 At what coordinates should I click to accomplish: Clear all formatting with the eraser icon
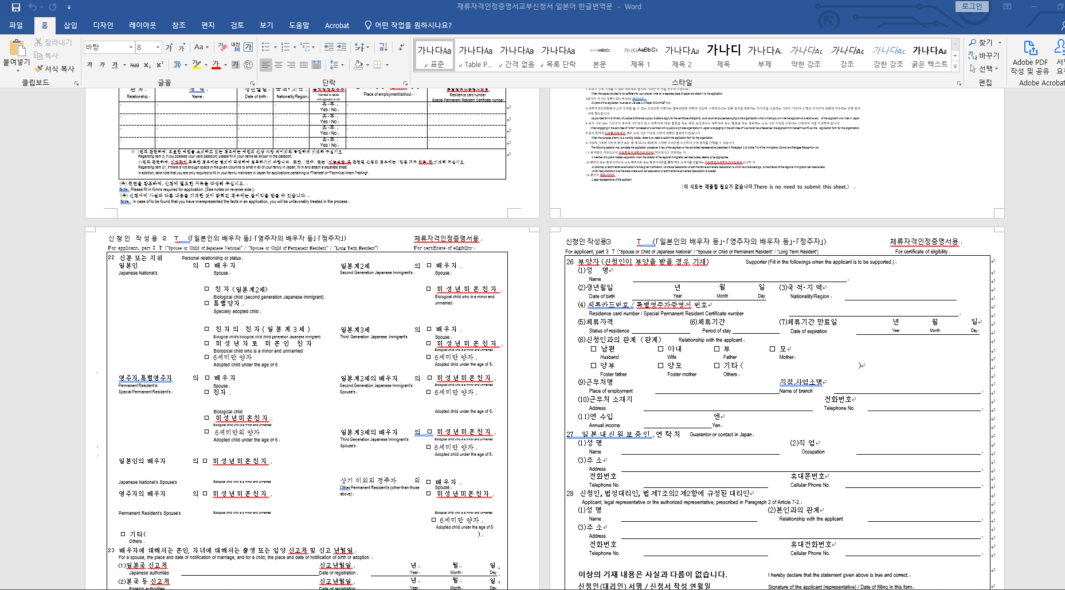click(223, 47)
